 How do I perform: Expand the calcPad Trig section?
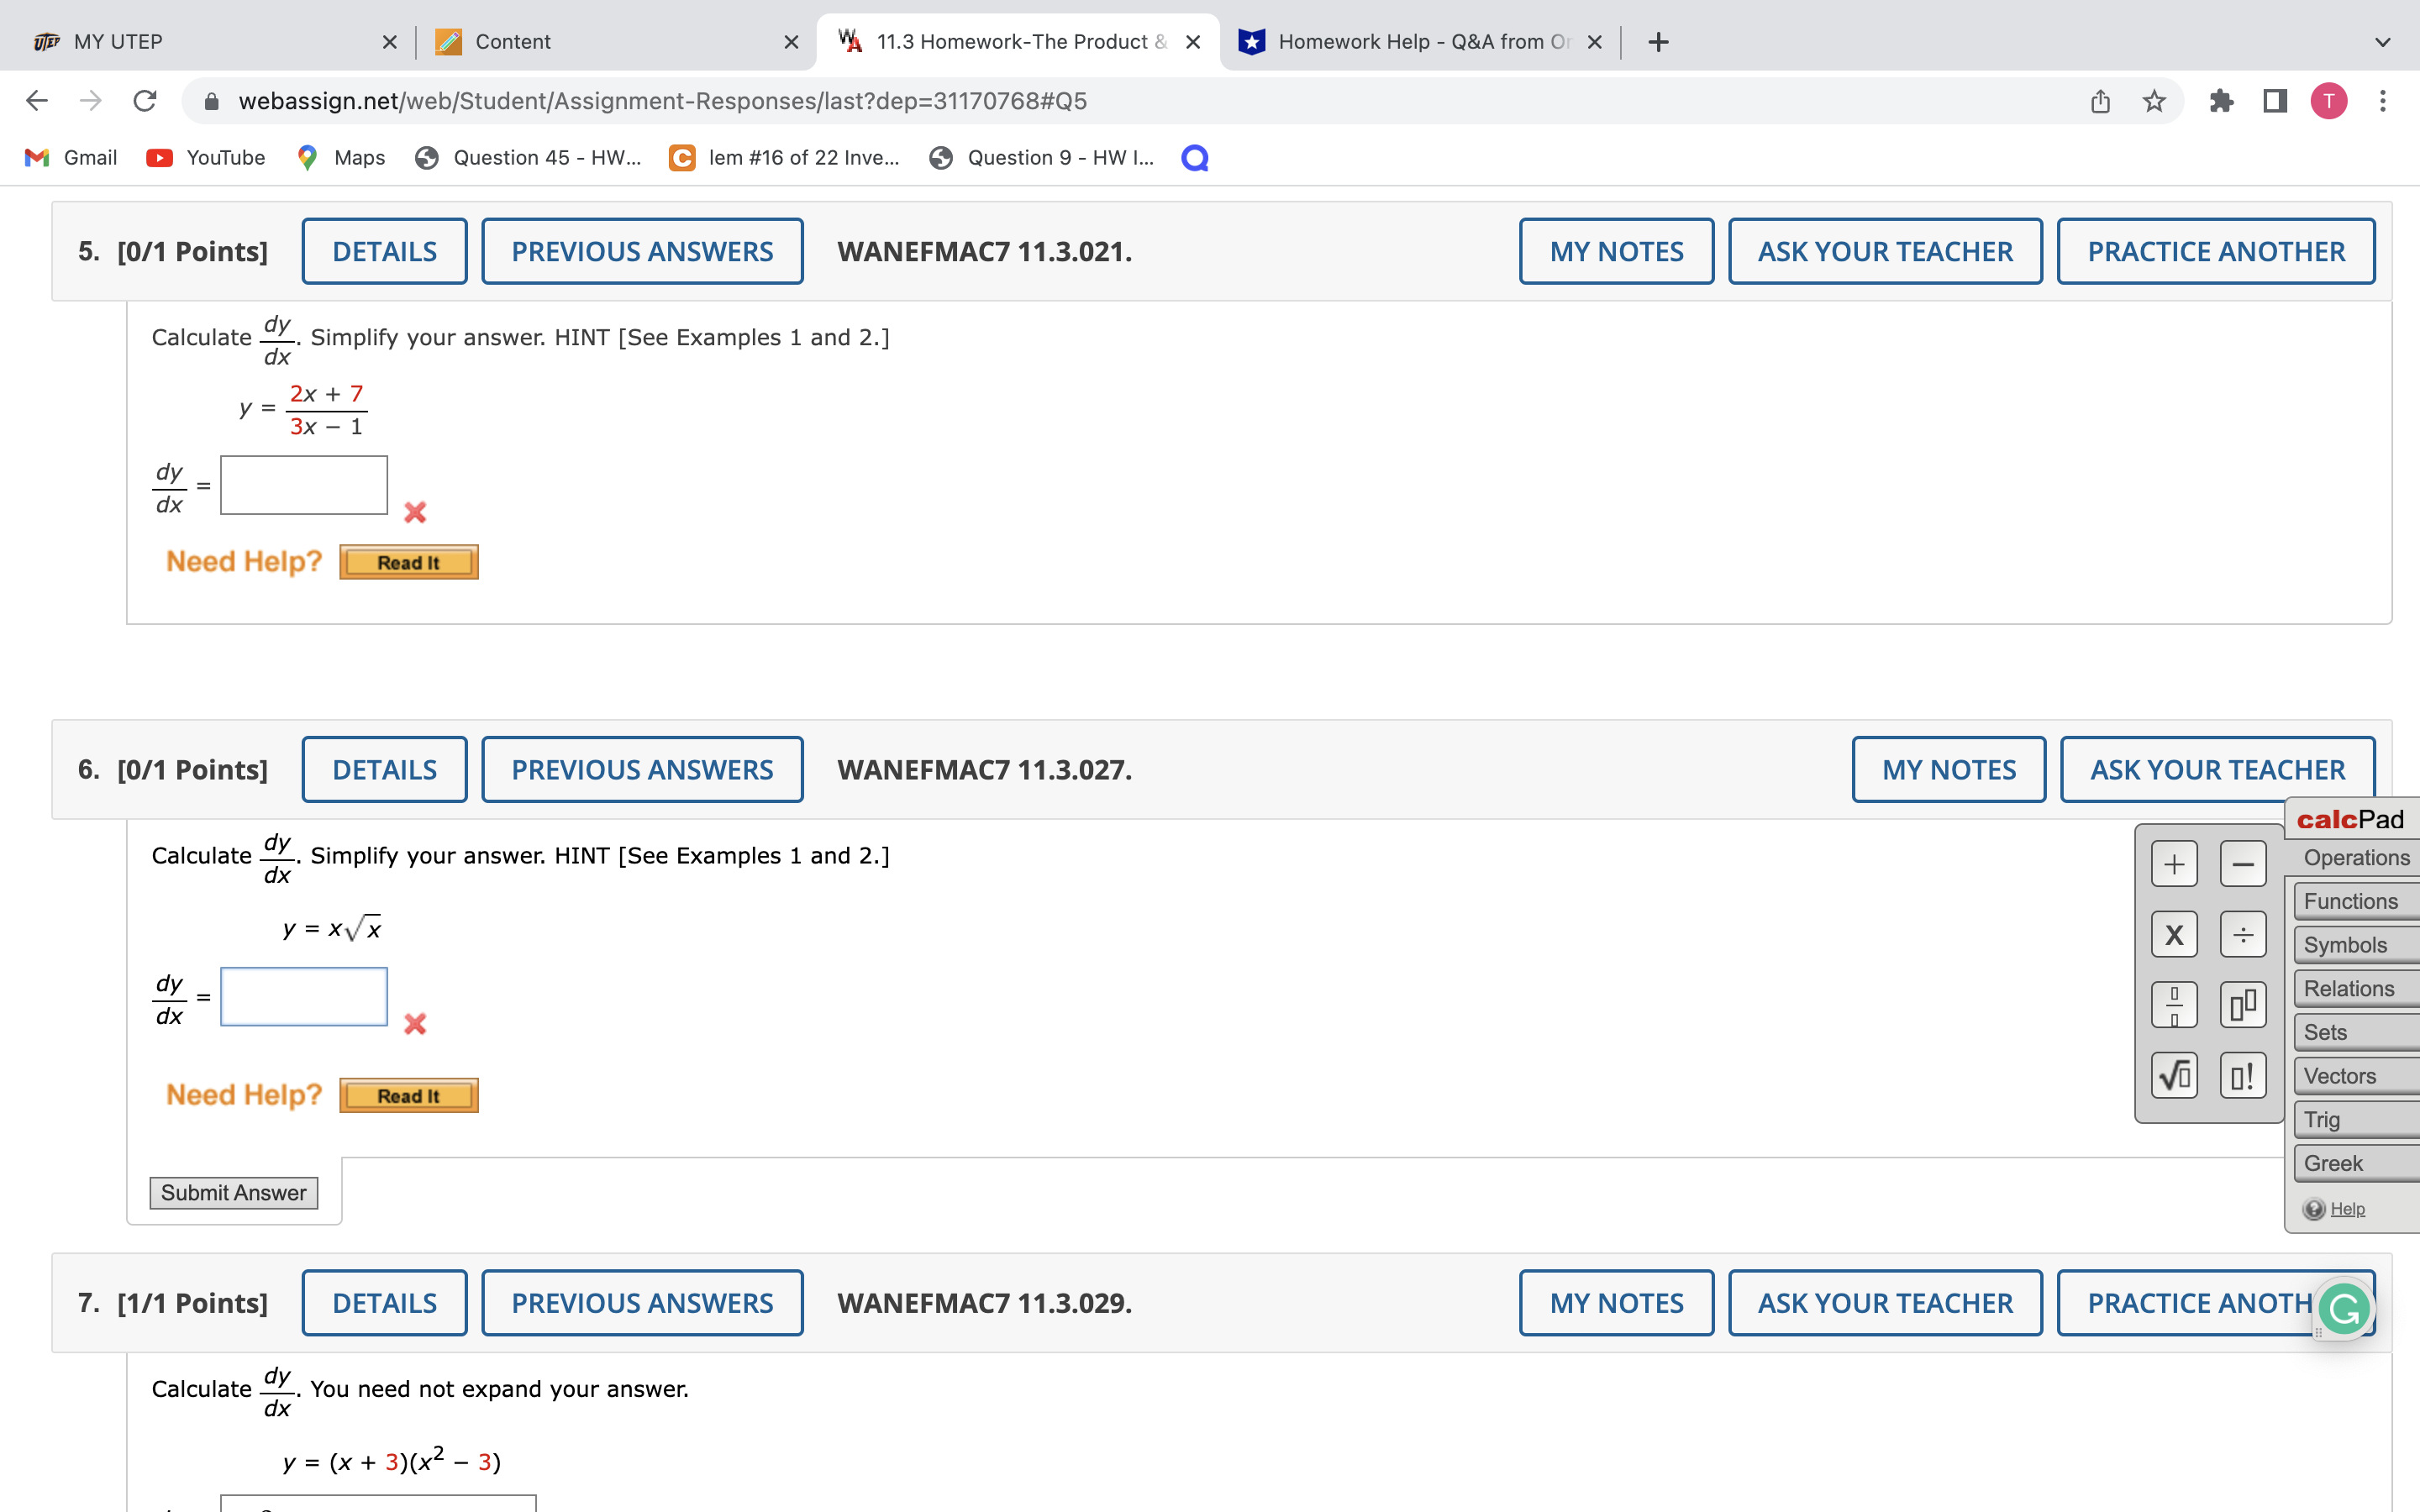[x=2322, y=1119]
